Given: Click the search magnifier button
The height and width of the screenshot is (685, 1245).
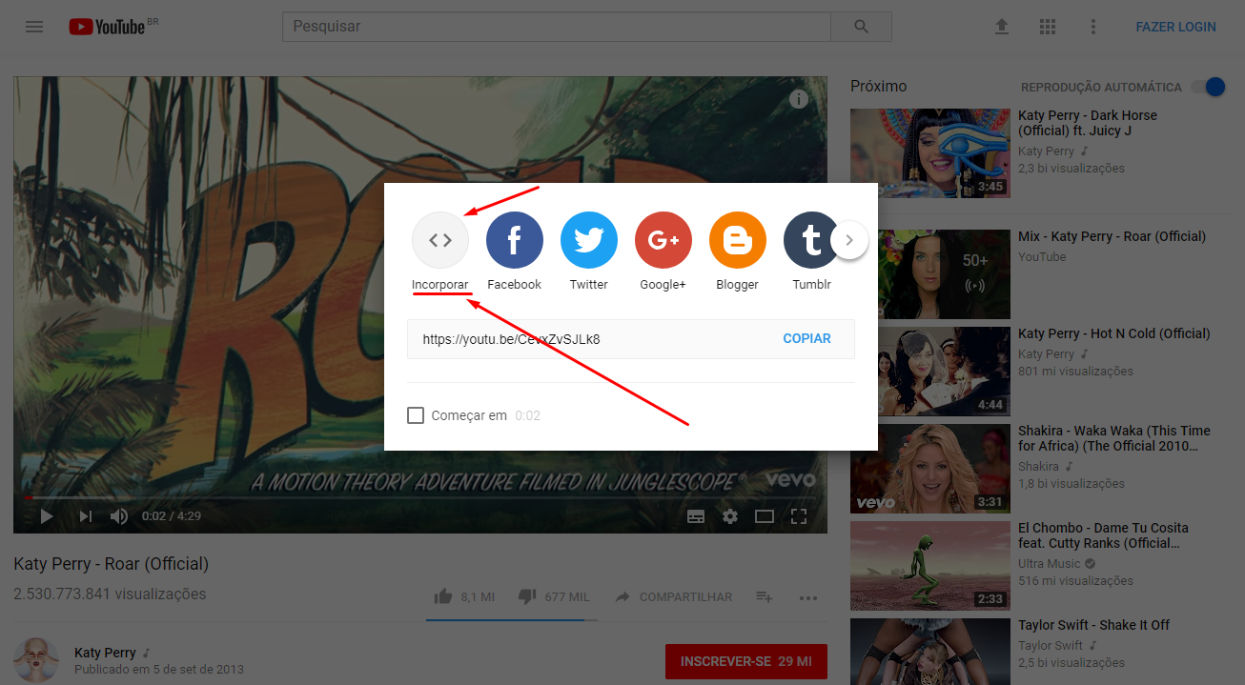Looking at the screenshot, I should pyautogui.click(x=861, y=27).
